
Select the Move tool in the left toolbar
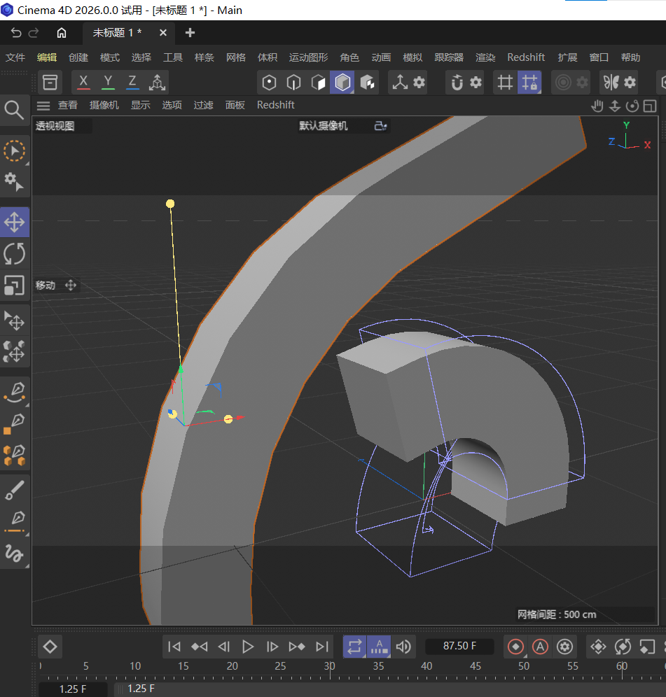pyautogui.click(x=14, y=222)
